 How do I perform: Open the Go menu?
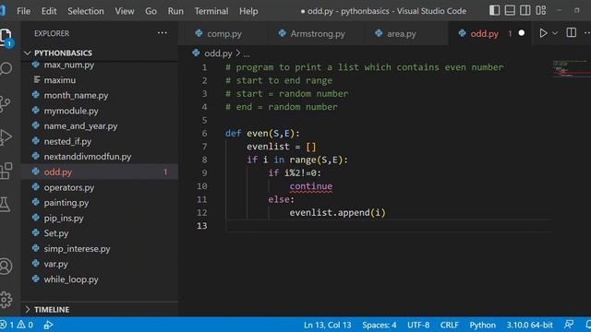pos(151,11)
